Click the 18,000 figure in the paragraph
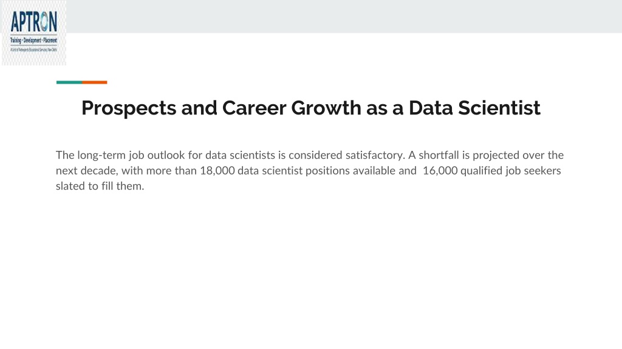 point(217,170)
